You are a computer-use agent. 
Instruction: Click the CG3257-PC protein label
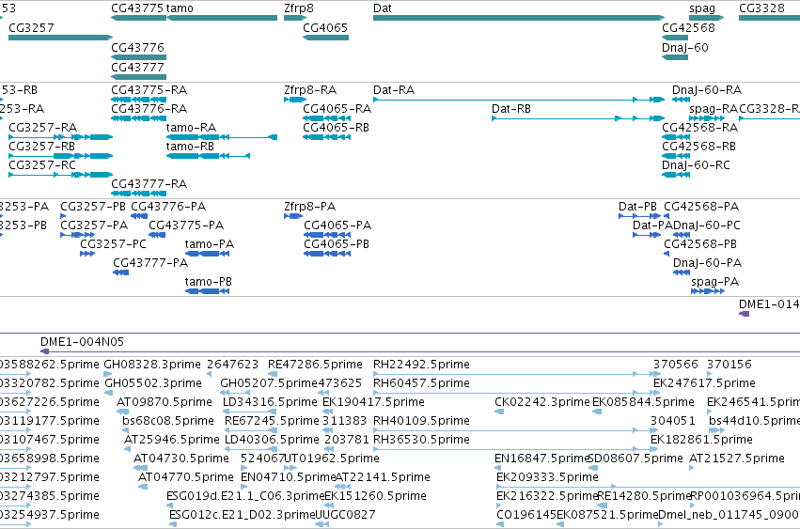click(113, 244)
